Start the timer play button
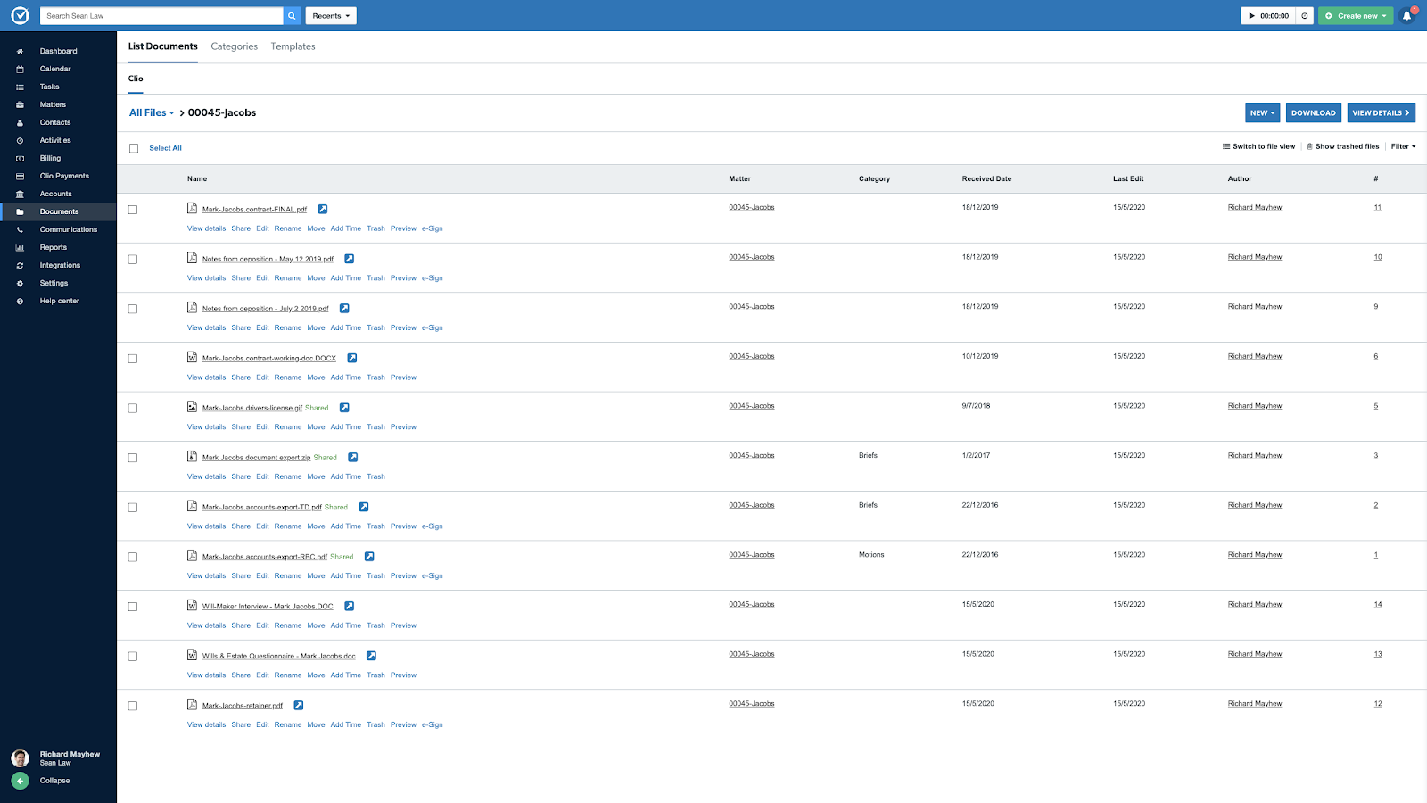The height and width of the screenshot is (803, 1427). point(1251,16)
